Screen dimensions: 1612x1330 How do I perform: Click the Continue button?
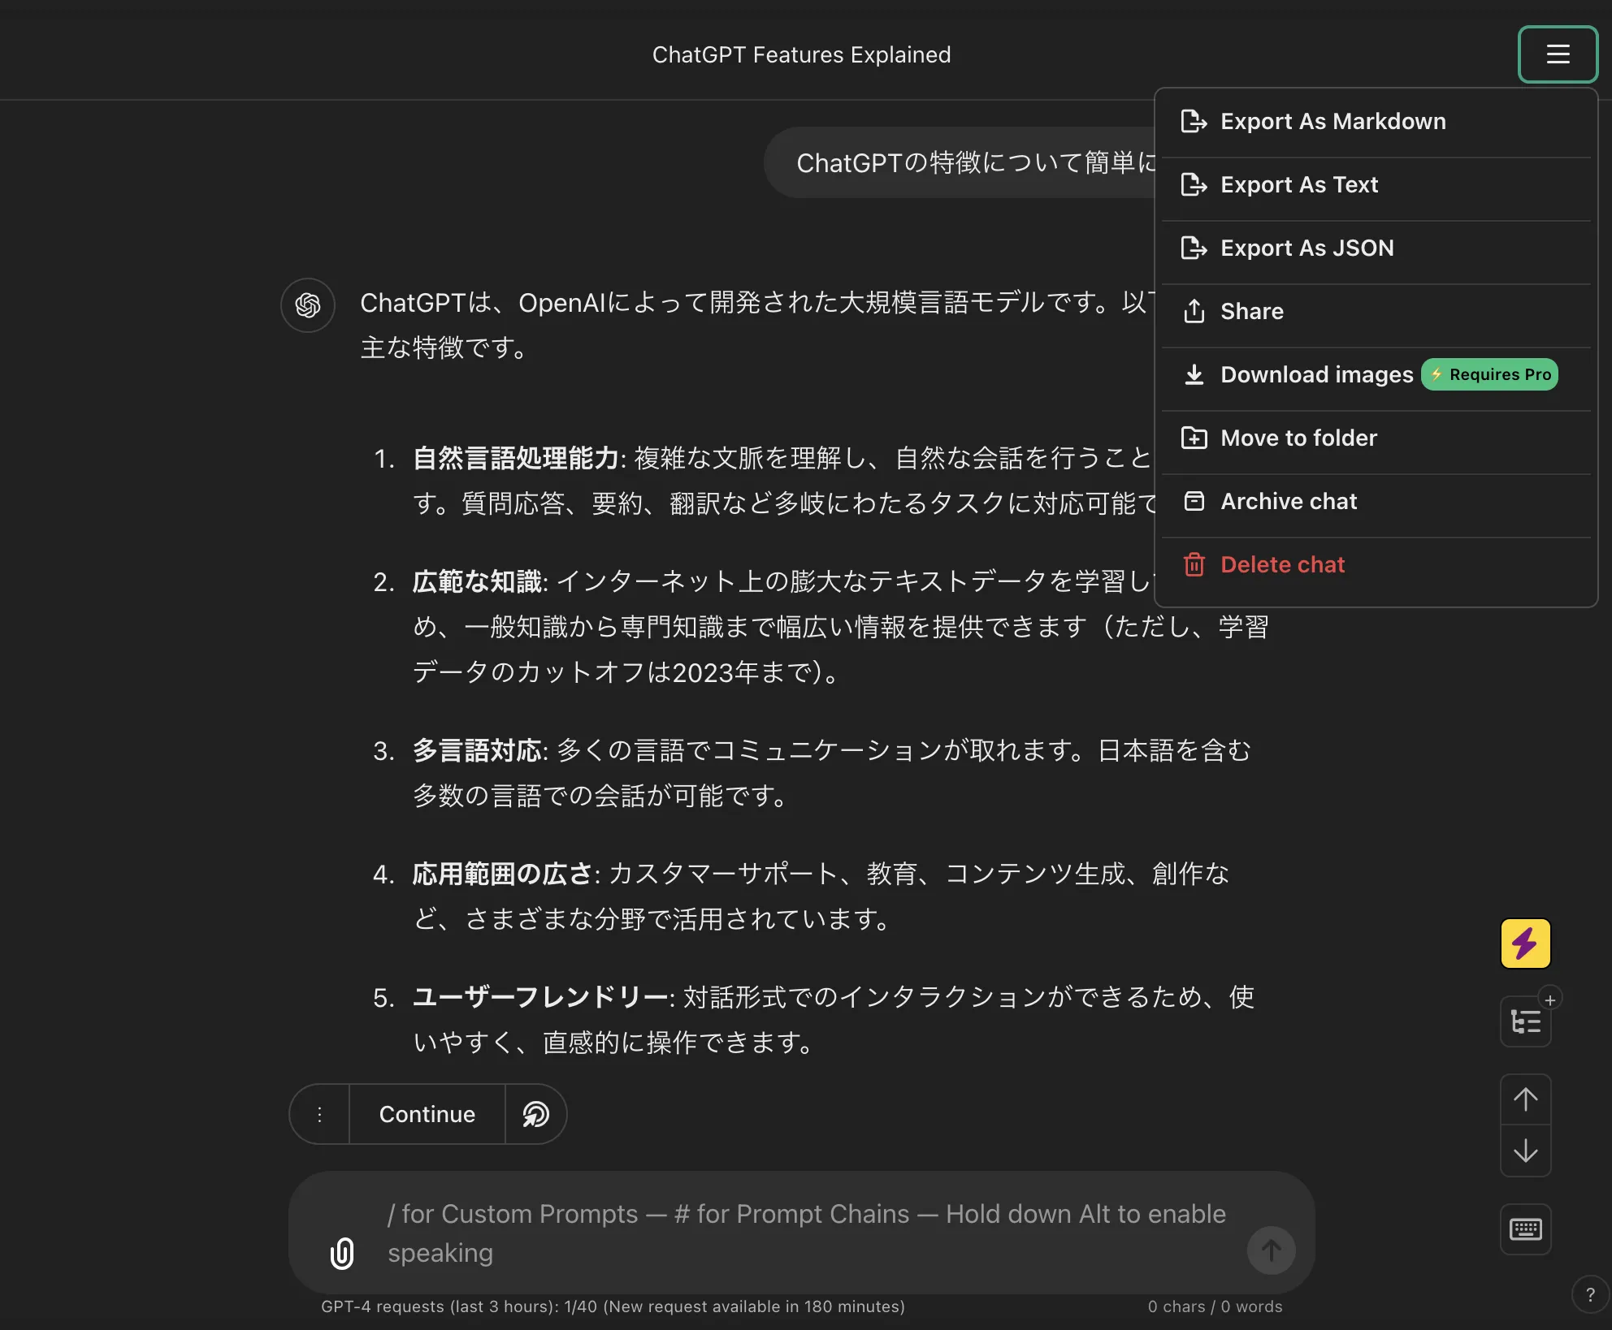point(427,1114)
